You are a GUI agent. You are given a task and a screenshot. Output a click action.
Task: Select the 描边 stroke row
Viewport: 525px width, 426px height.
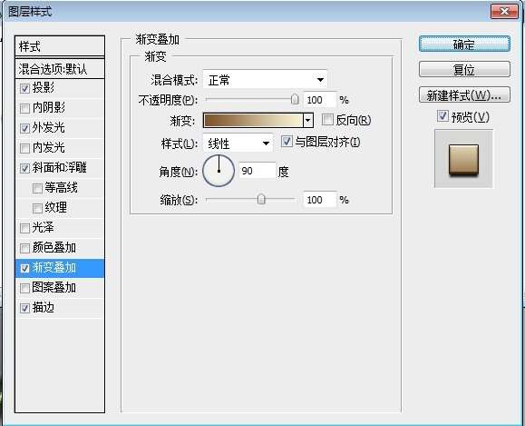(60, 308)
